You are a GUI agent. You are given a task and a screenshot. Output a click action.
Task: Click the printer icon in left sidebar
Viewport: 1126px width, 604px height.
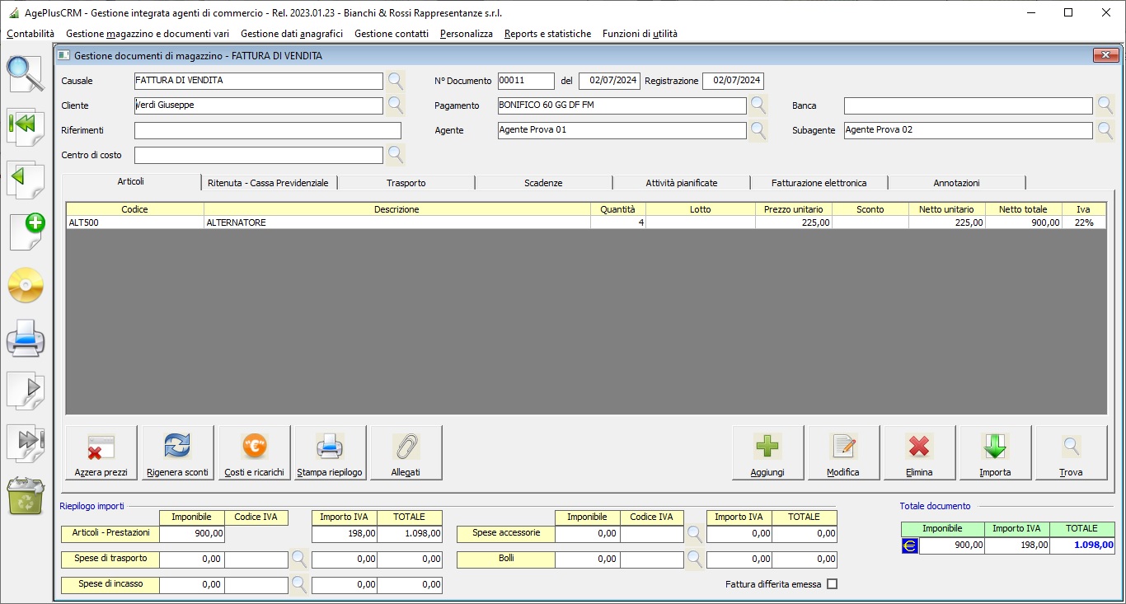[26, 338]
